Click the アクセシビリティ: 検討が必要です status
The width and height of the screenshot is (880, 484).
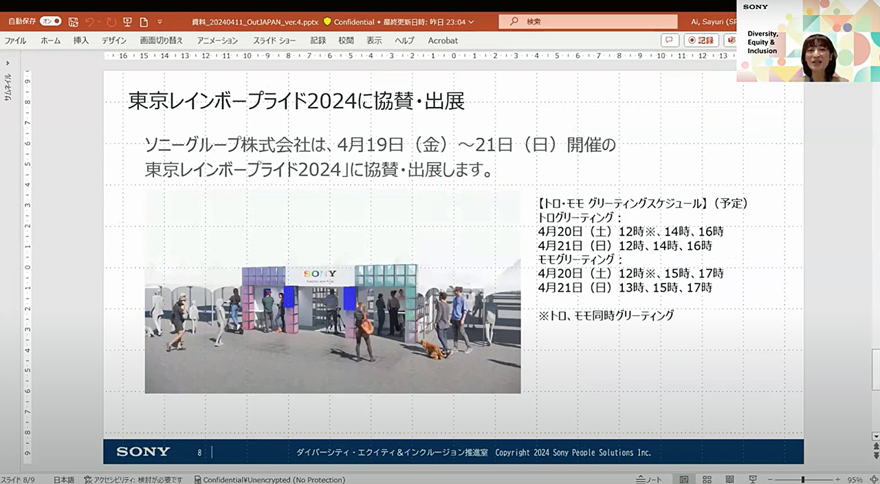(133, 479)
